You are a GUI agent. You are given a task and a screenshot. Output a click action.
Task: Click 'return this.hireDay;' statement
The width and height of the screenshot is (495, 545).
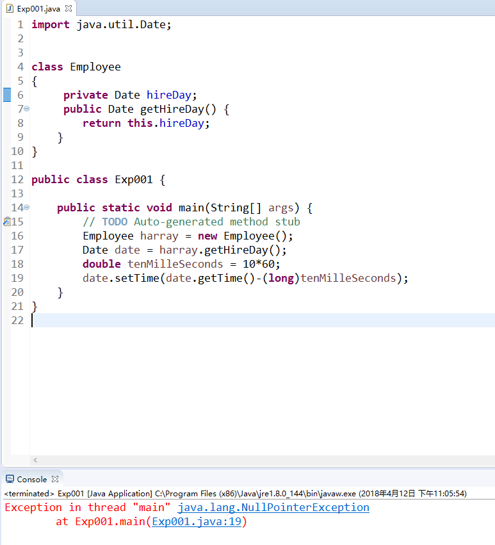pyautogui.click(x=146, y=123)
